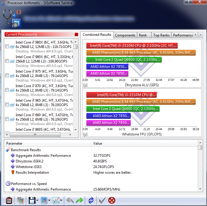Select the 24.74GFLOPS value
This screenshot has width=207, height=206.
(103, 167)
